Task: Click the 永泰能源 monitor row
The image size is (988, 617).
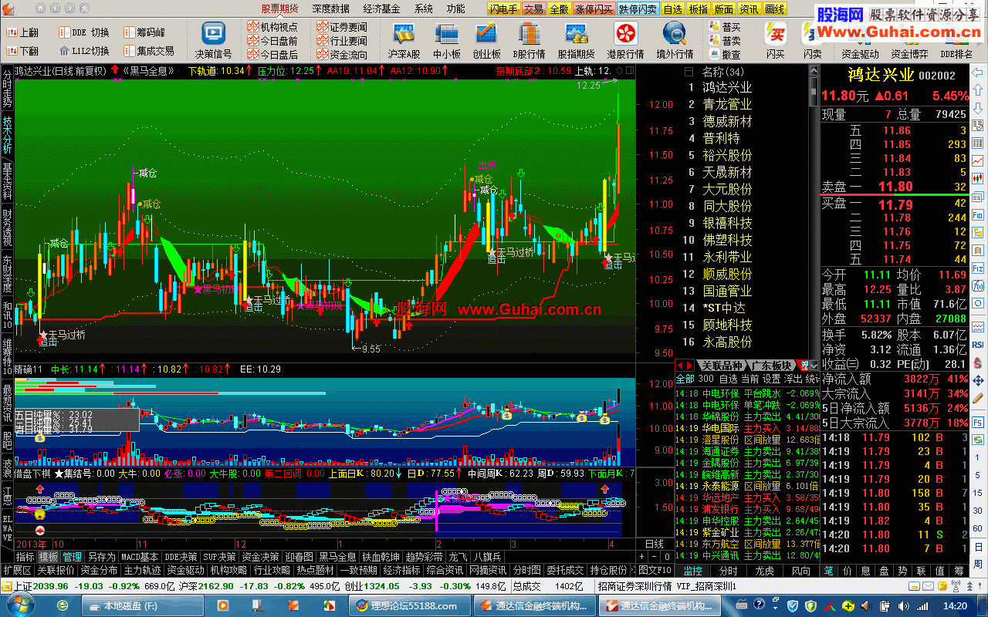Action: (x=741, y=486)
